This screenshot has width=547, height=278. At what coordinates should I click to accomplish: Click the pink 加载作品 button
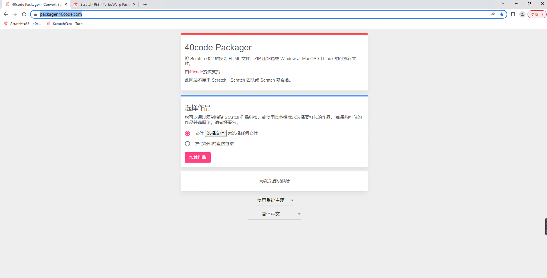pos(198,157)
